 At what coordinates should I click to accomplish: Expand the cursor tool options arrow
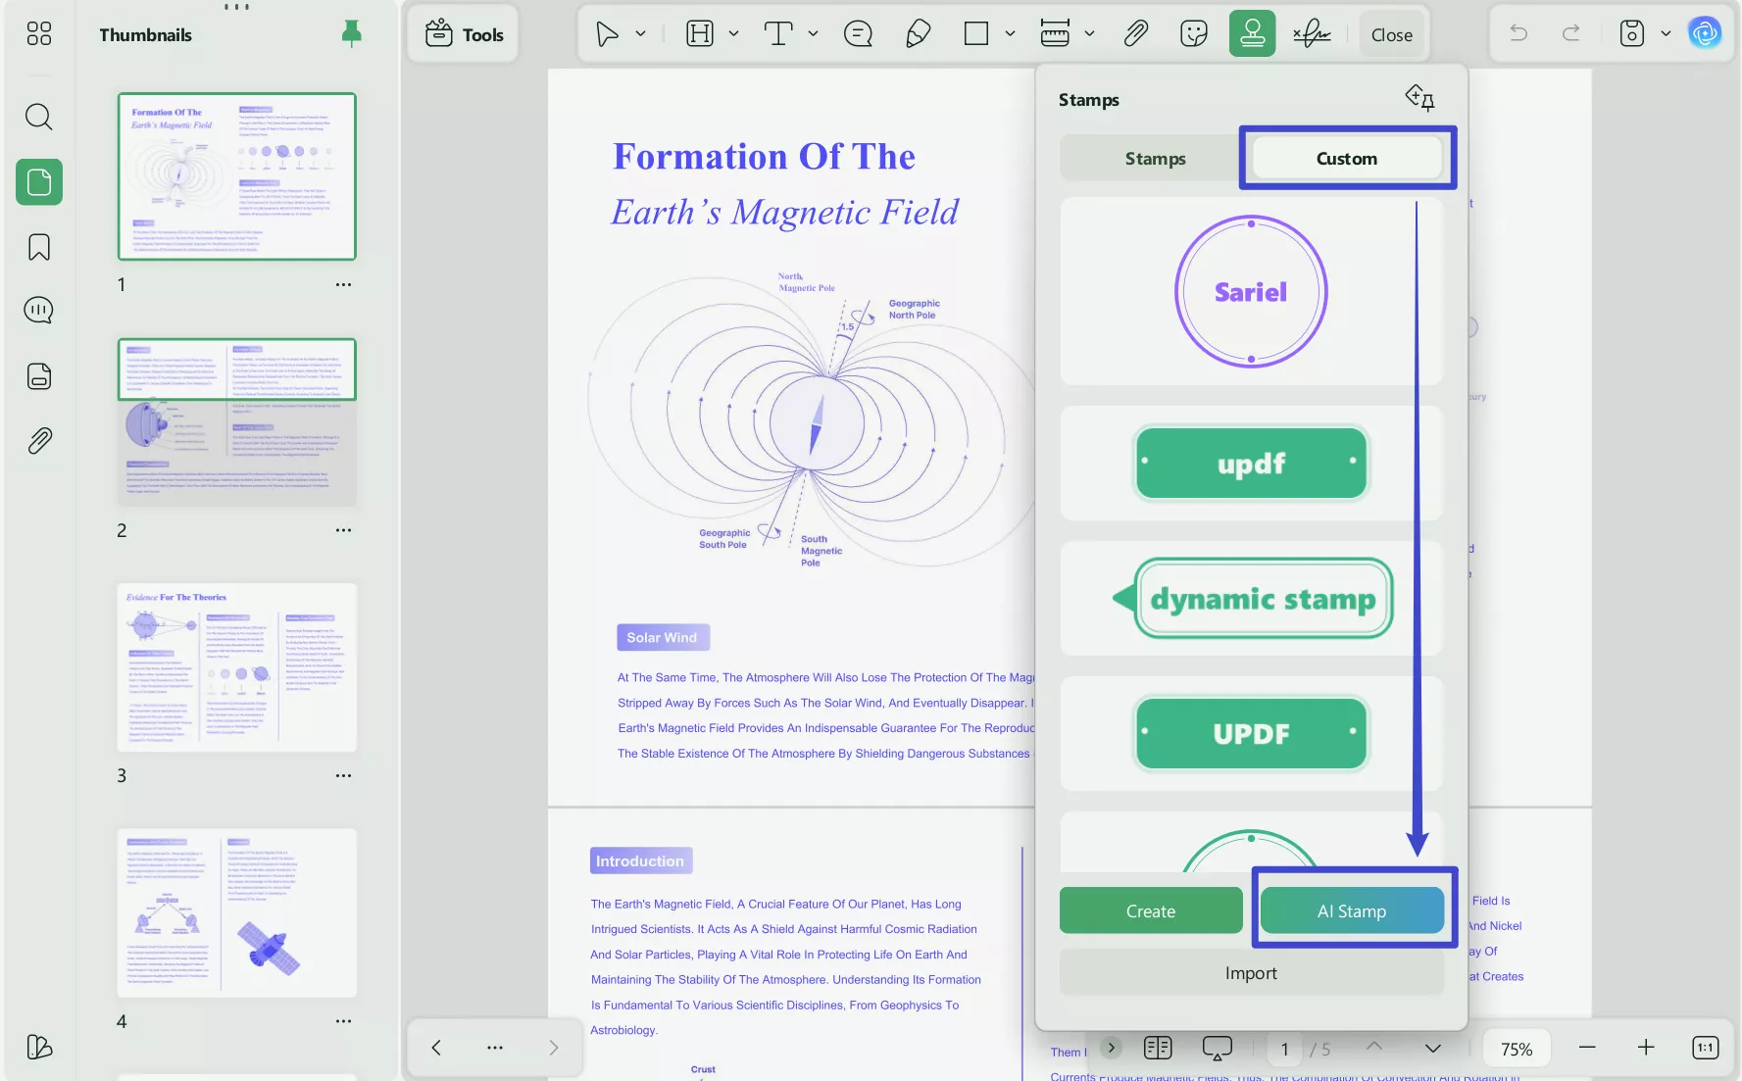click(640, 34)
